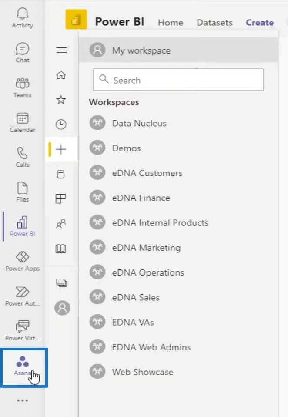Go to Teams in the app bar
288x417 pixels.
(22, 87)
